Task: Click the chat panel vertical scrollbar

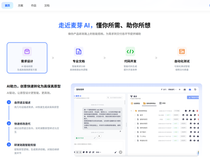Action: pos(125,103)
